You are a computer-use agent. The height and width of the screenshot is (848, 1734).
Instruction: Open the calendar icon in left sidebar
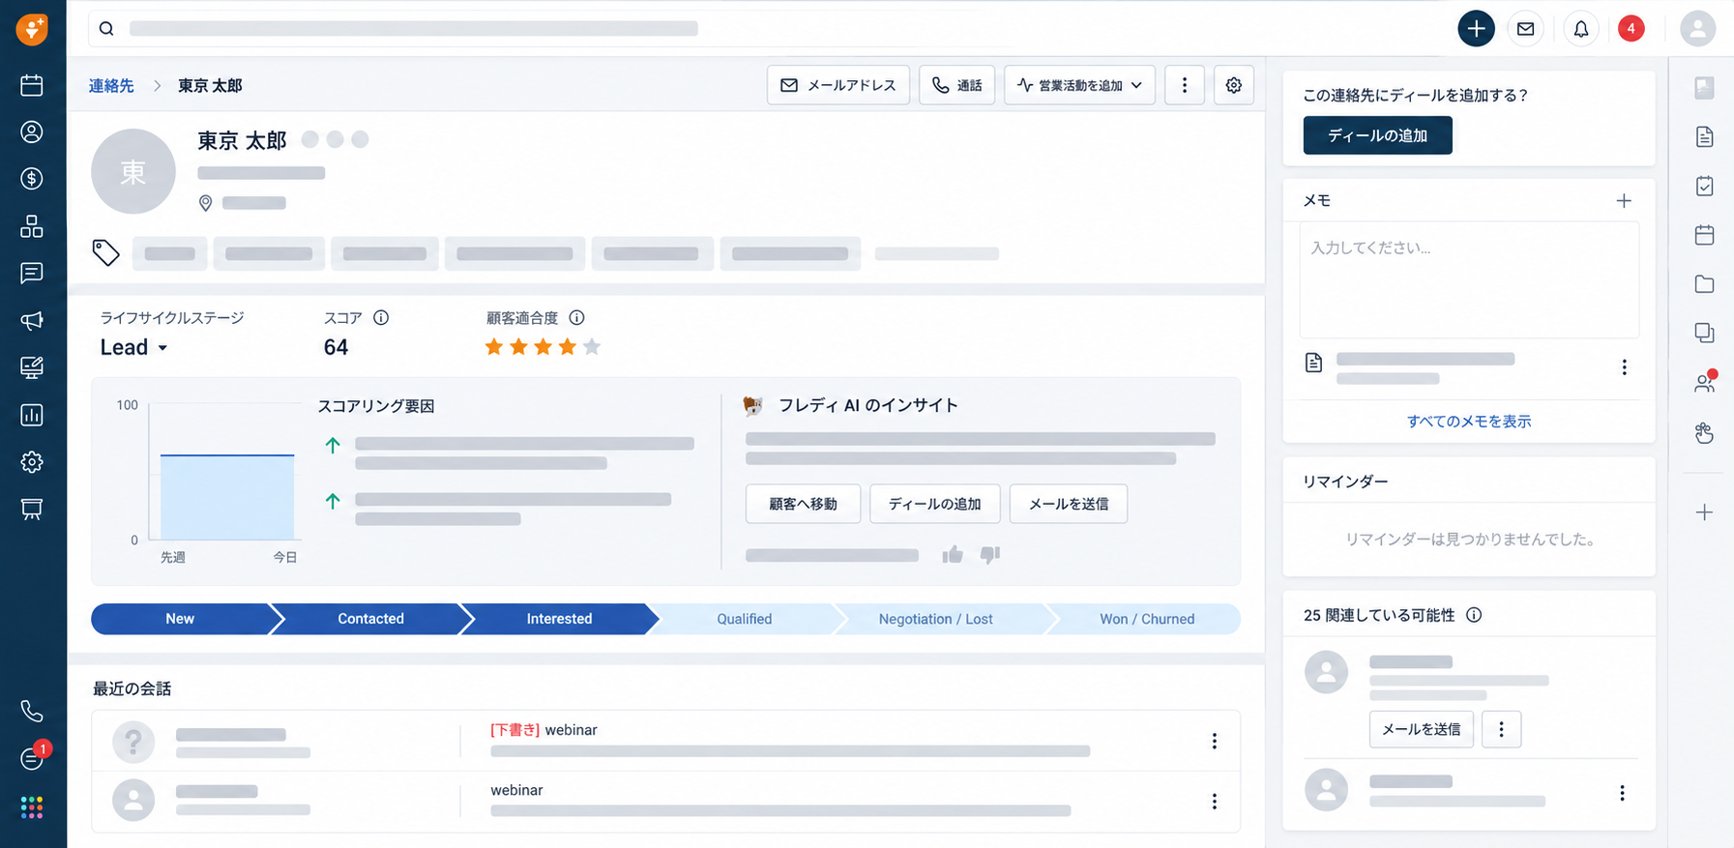32,85
